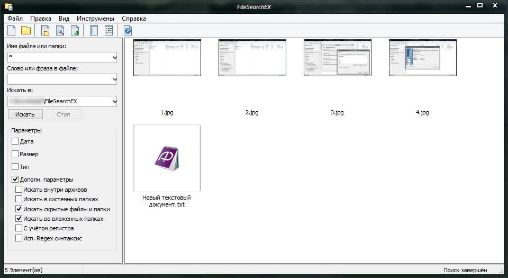Click the 2.jpg file name label
Viewport: 508px width, 278px height.
(x=252, y=112)
